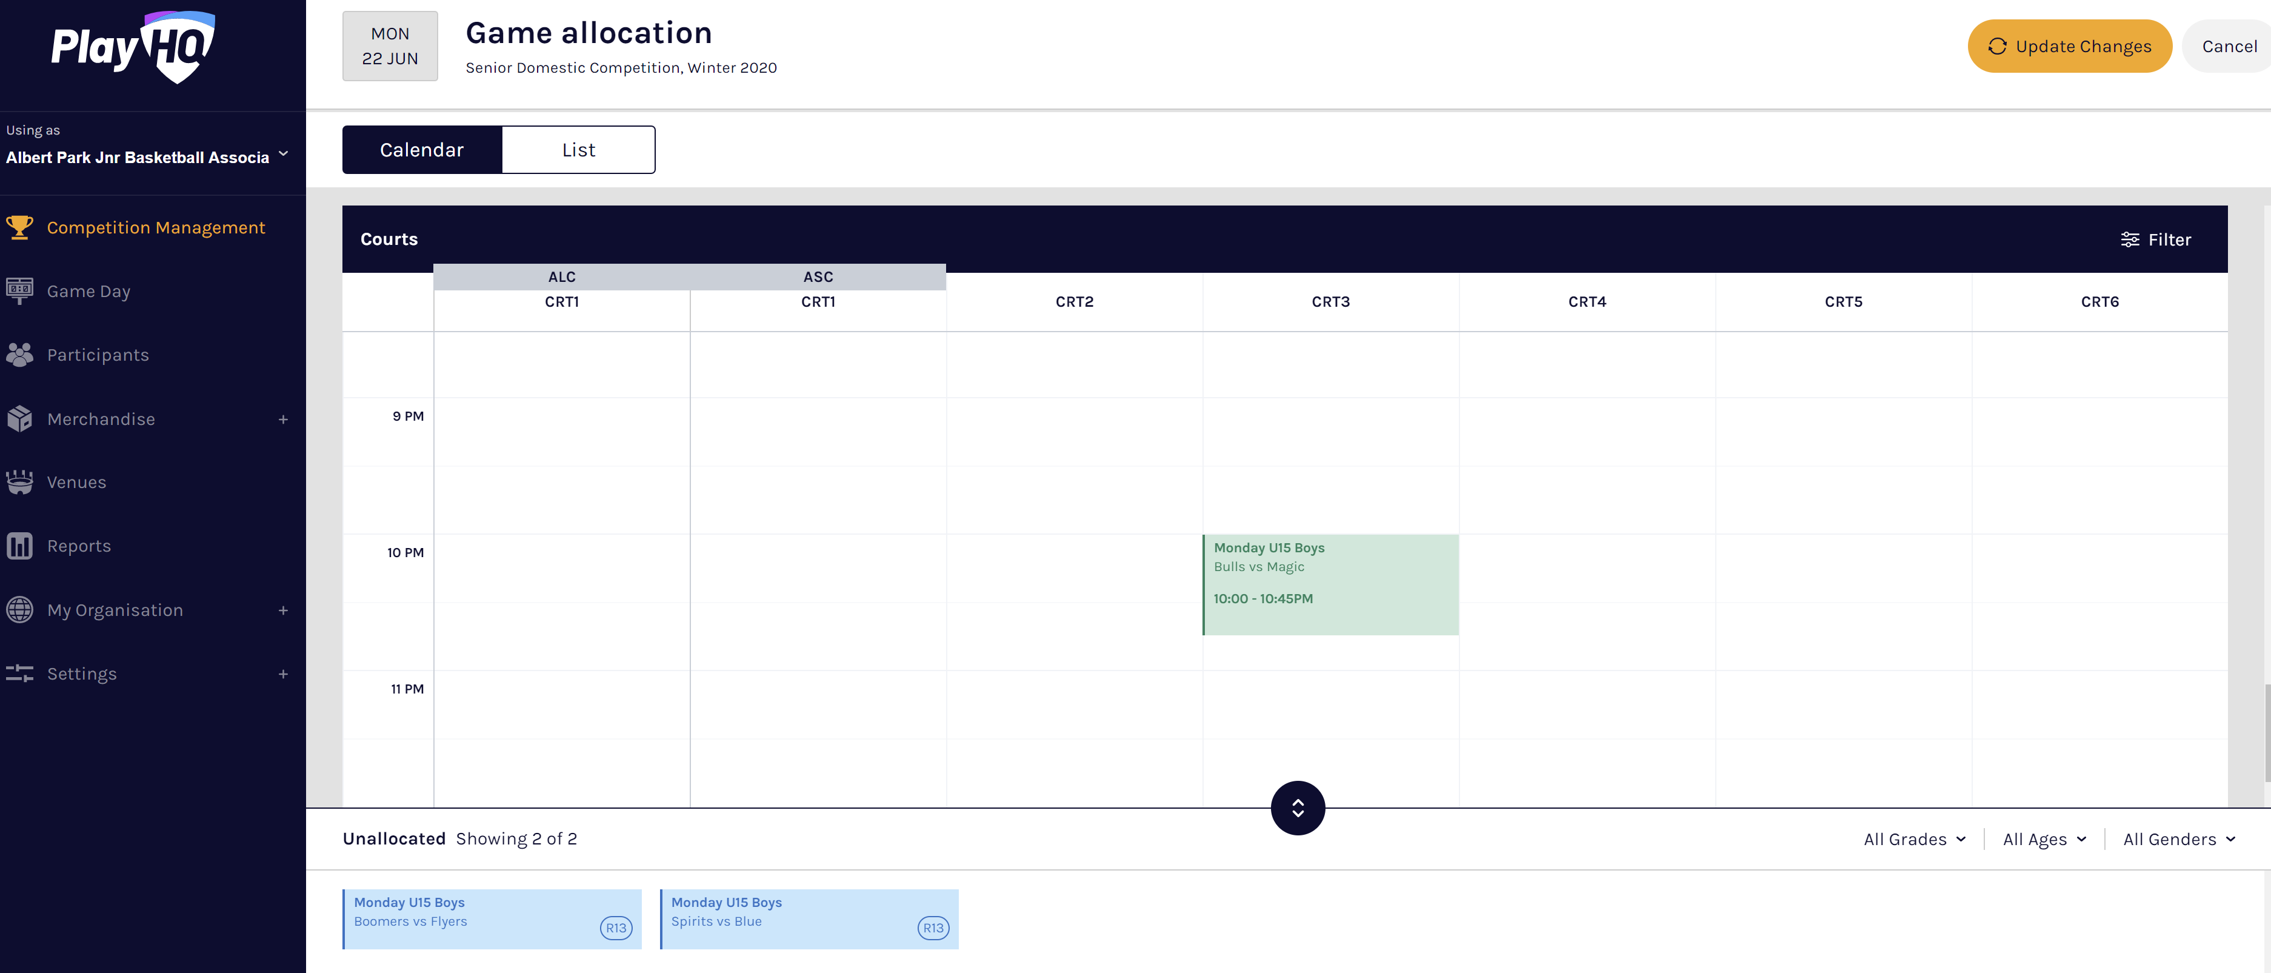Open the All Genders dropdown

click(x=2178, y=839)
